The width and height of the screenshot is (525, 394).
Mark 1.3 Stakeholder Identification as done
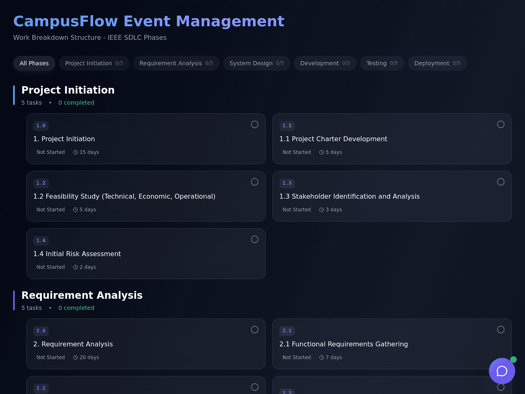pyautogui.click(x=501, y=182)
